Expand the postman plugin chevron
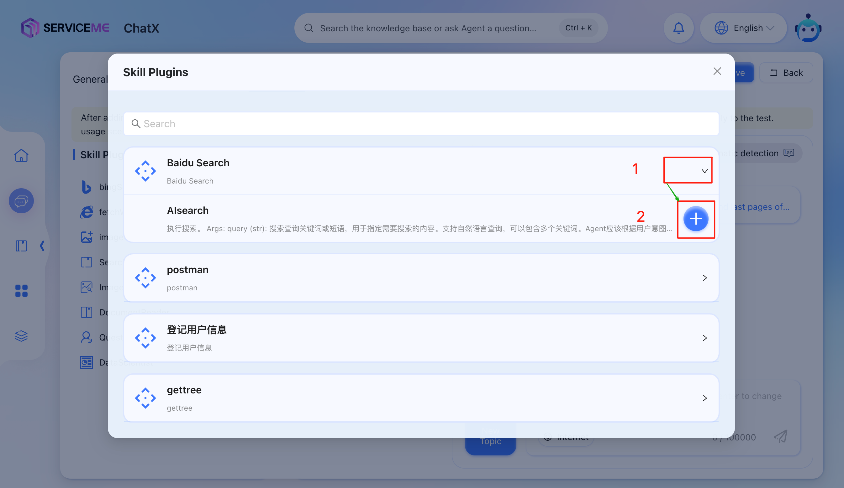844x488 pixels. (x=705, y=278)
